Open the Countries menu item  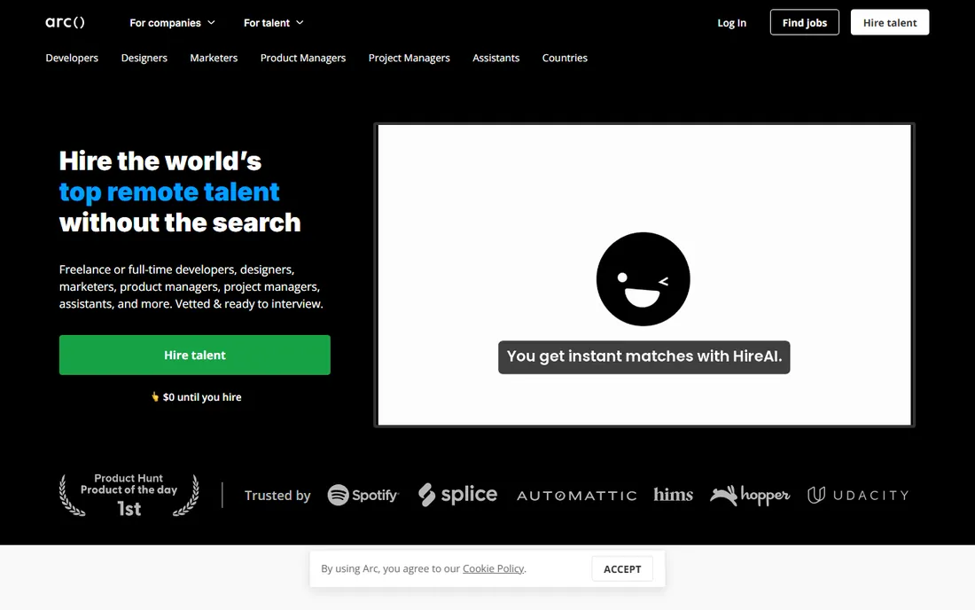(x=565, y=58)
